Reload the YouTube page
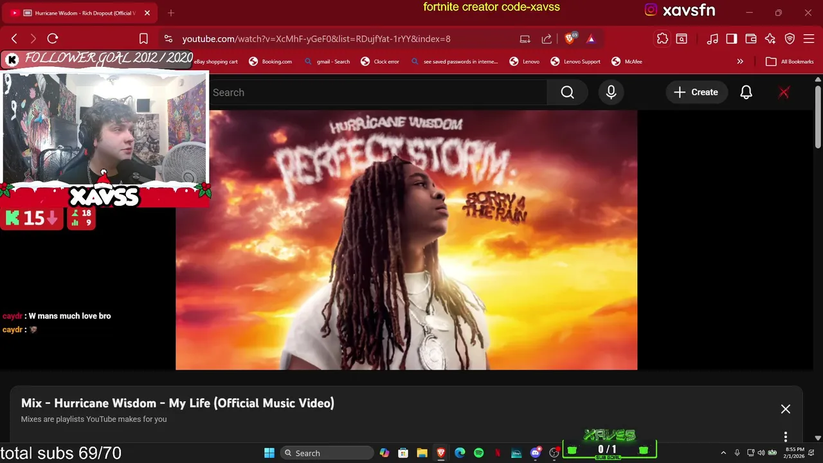Viewport: 823px width, 463px height. [53, 39]
